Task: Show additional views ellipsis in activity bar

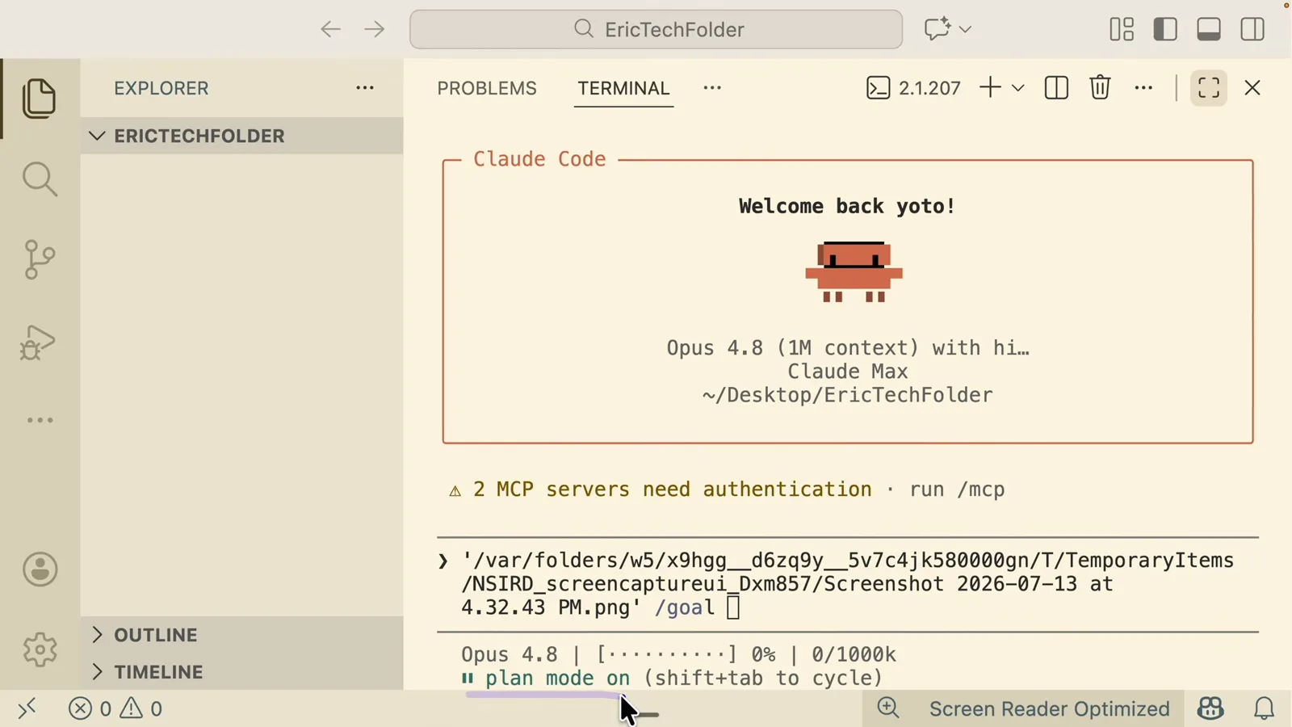Action: 40,420
